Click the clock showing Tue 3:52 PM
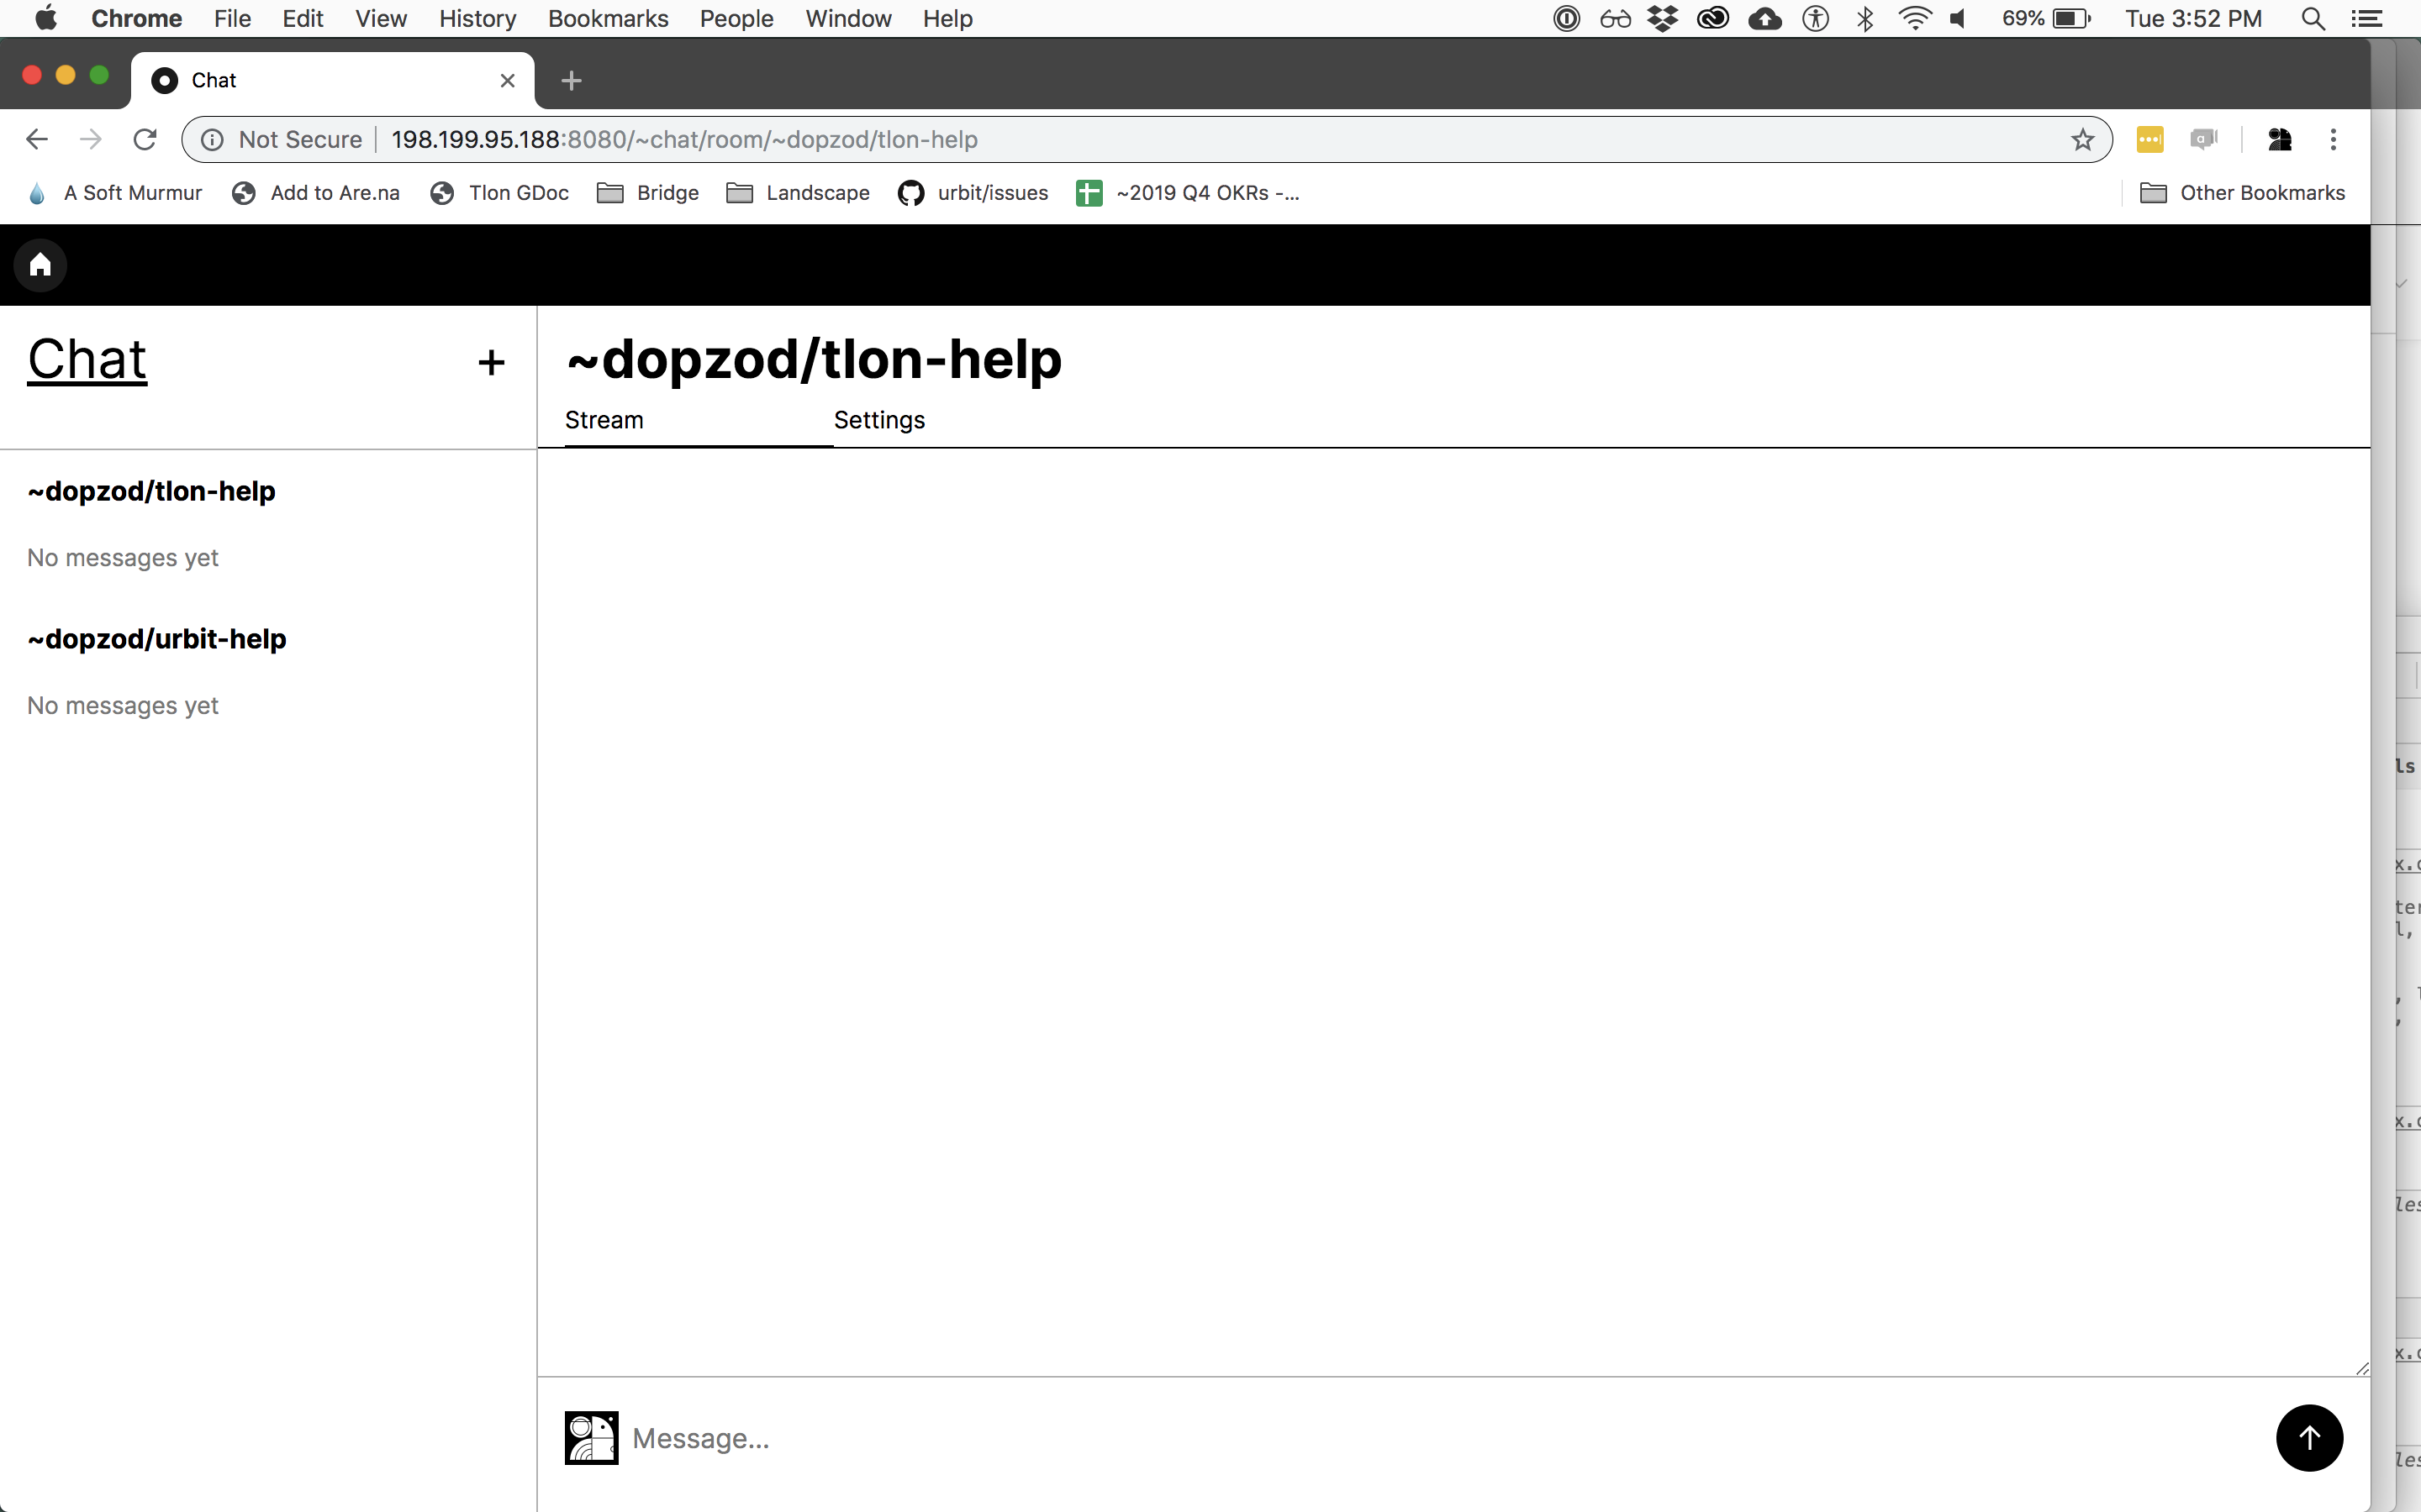Viewport: 2421px width, 1512px height. click(2193, 18)
